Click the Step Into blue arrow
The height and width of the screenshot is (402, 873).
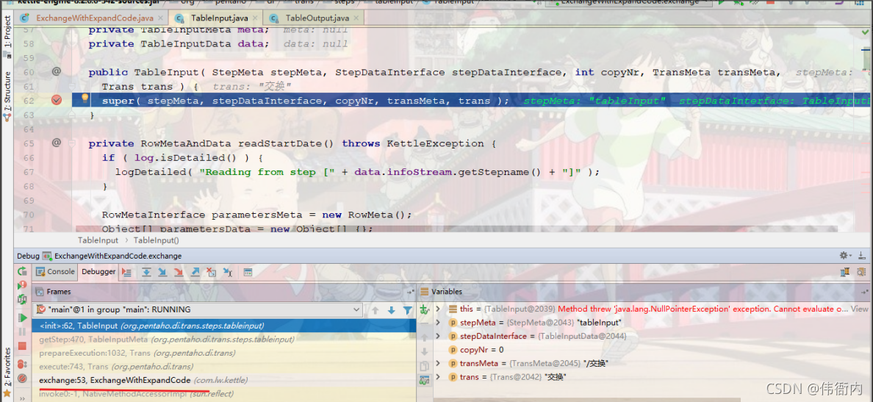pyautogui.click(x=162, y=272)
